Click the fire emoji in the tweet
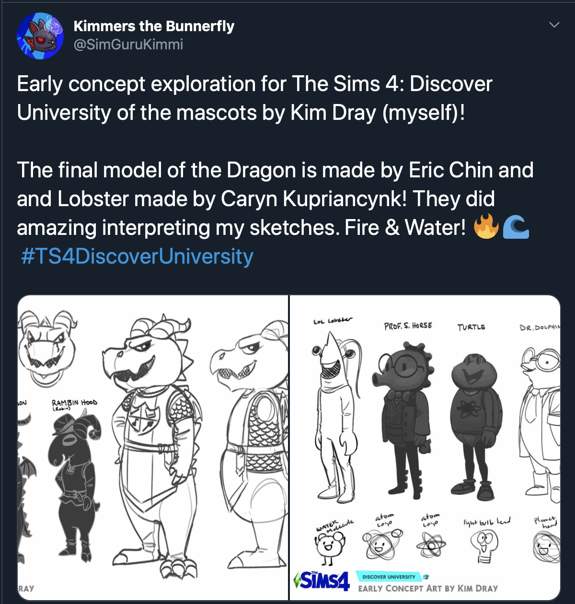This screenshot has height=604, width=575. [486, 227]
